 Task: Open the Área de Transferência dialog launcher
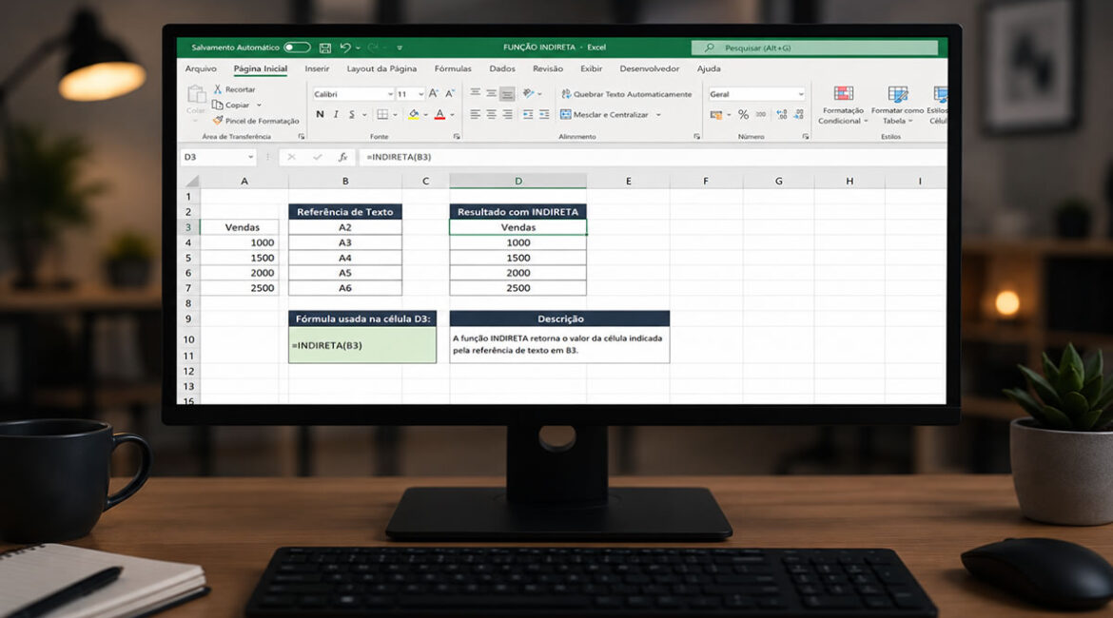click(x=302, y=136)
